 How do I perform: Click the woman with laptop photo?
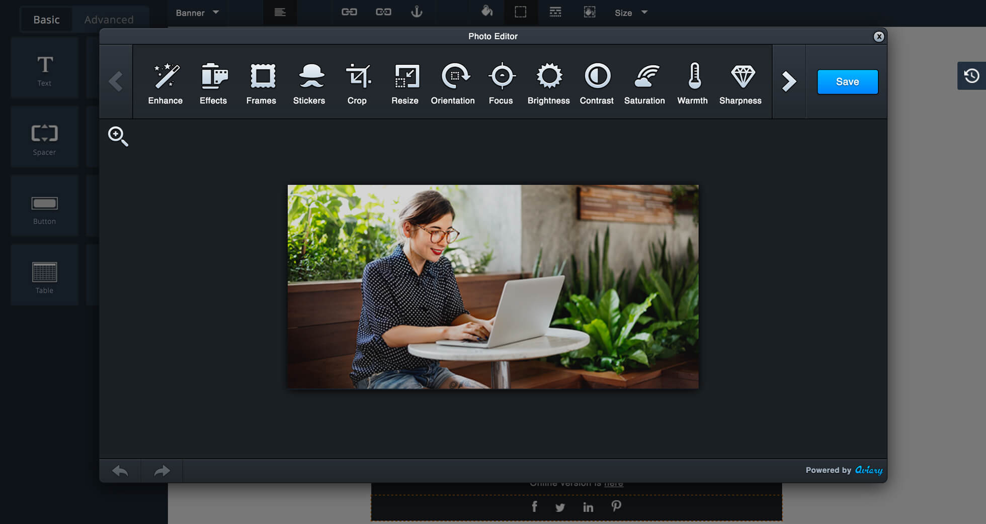(493, 286)
